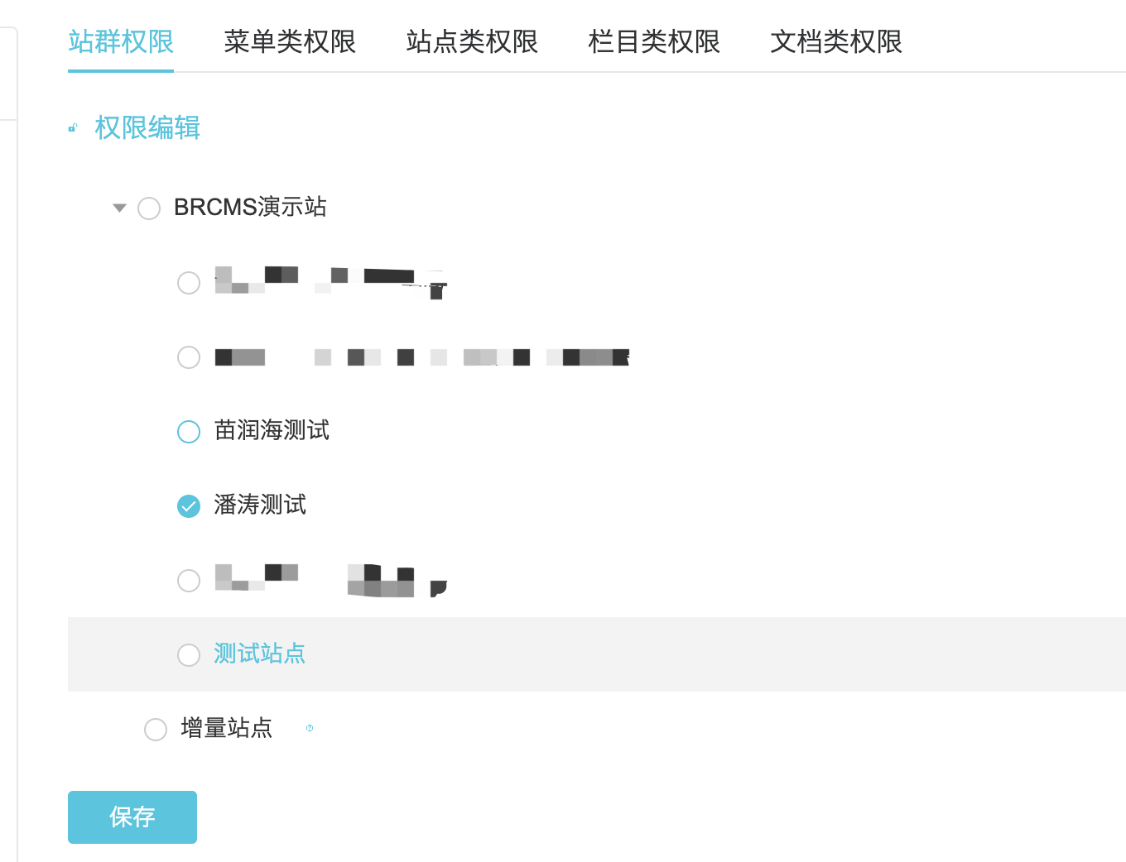Switch to the 站群权限 tab
Image resolution: width=1126 pixels, height=862 pixels.
(121, 41)
